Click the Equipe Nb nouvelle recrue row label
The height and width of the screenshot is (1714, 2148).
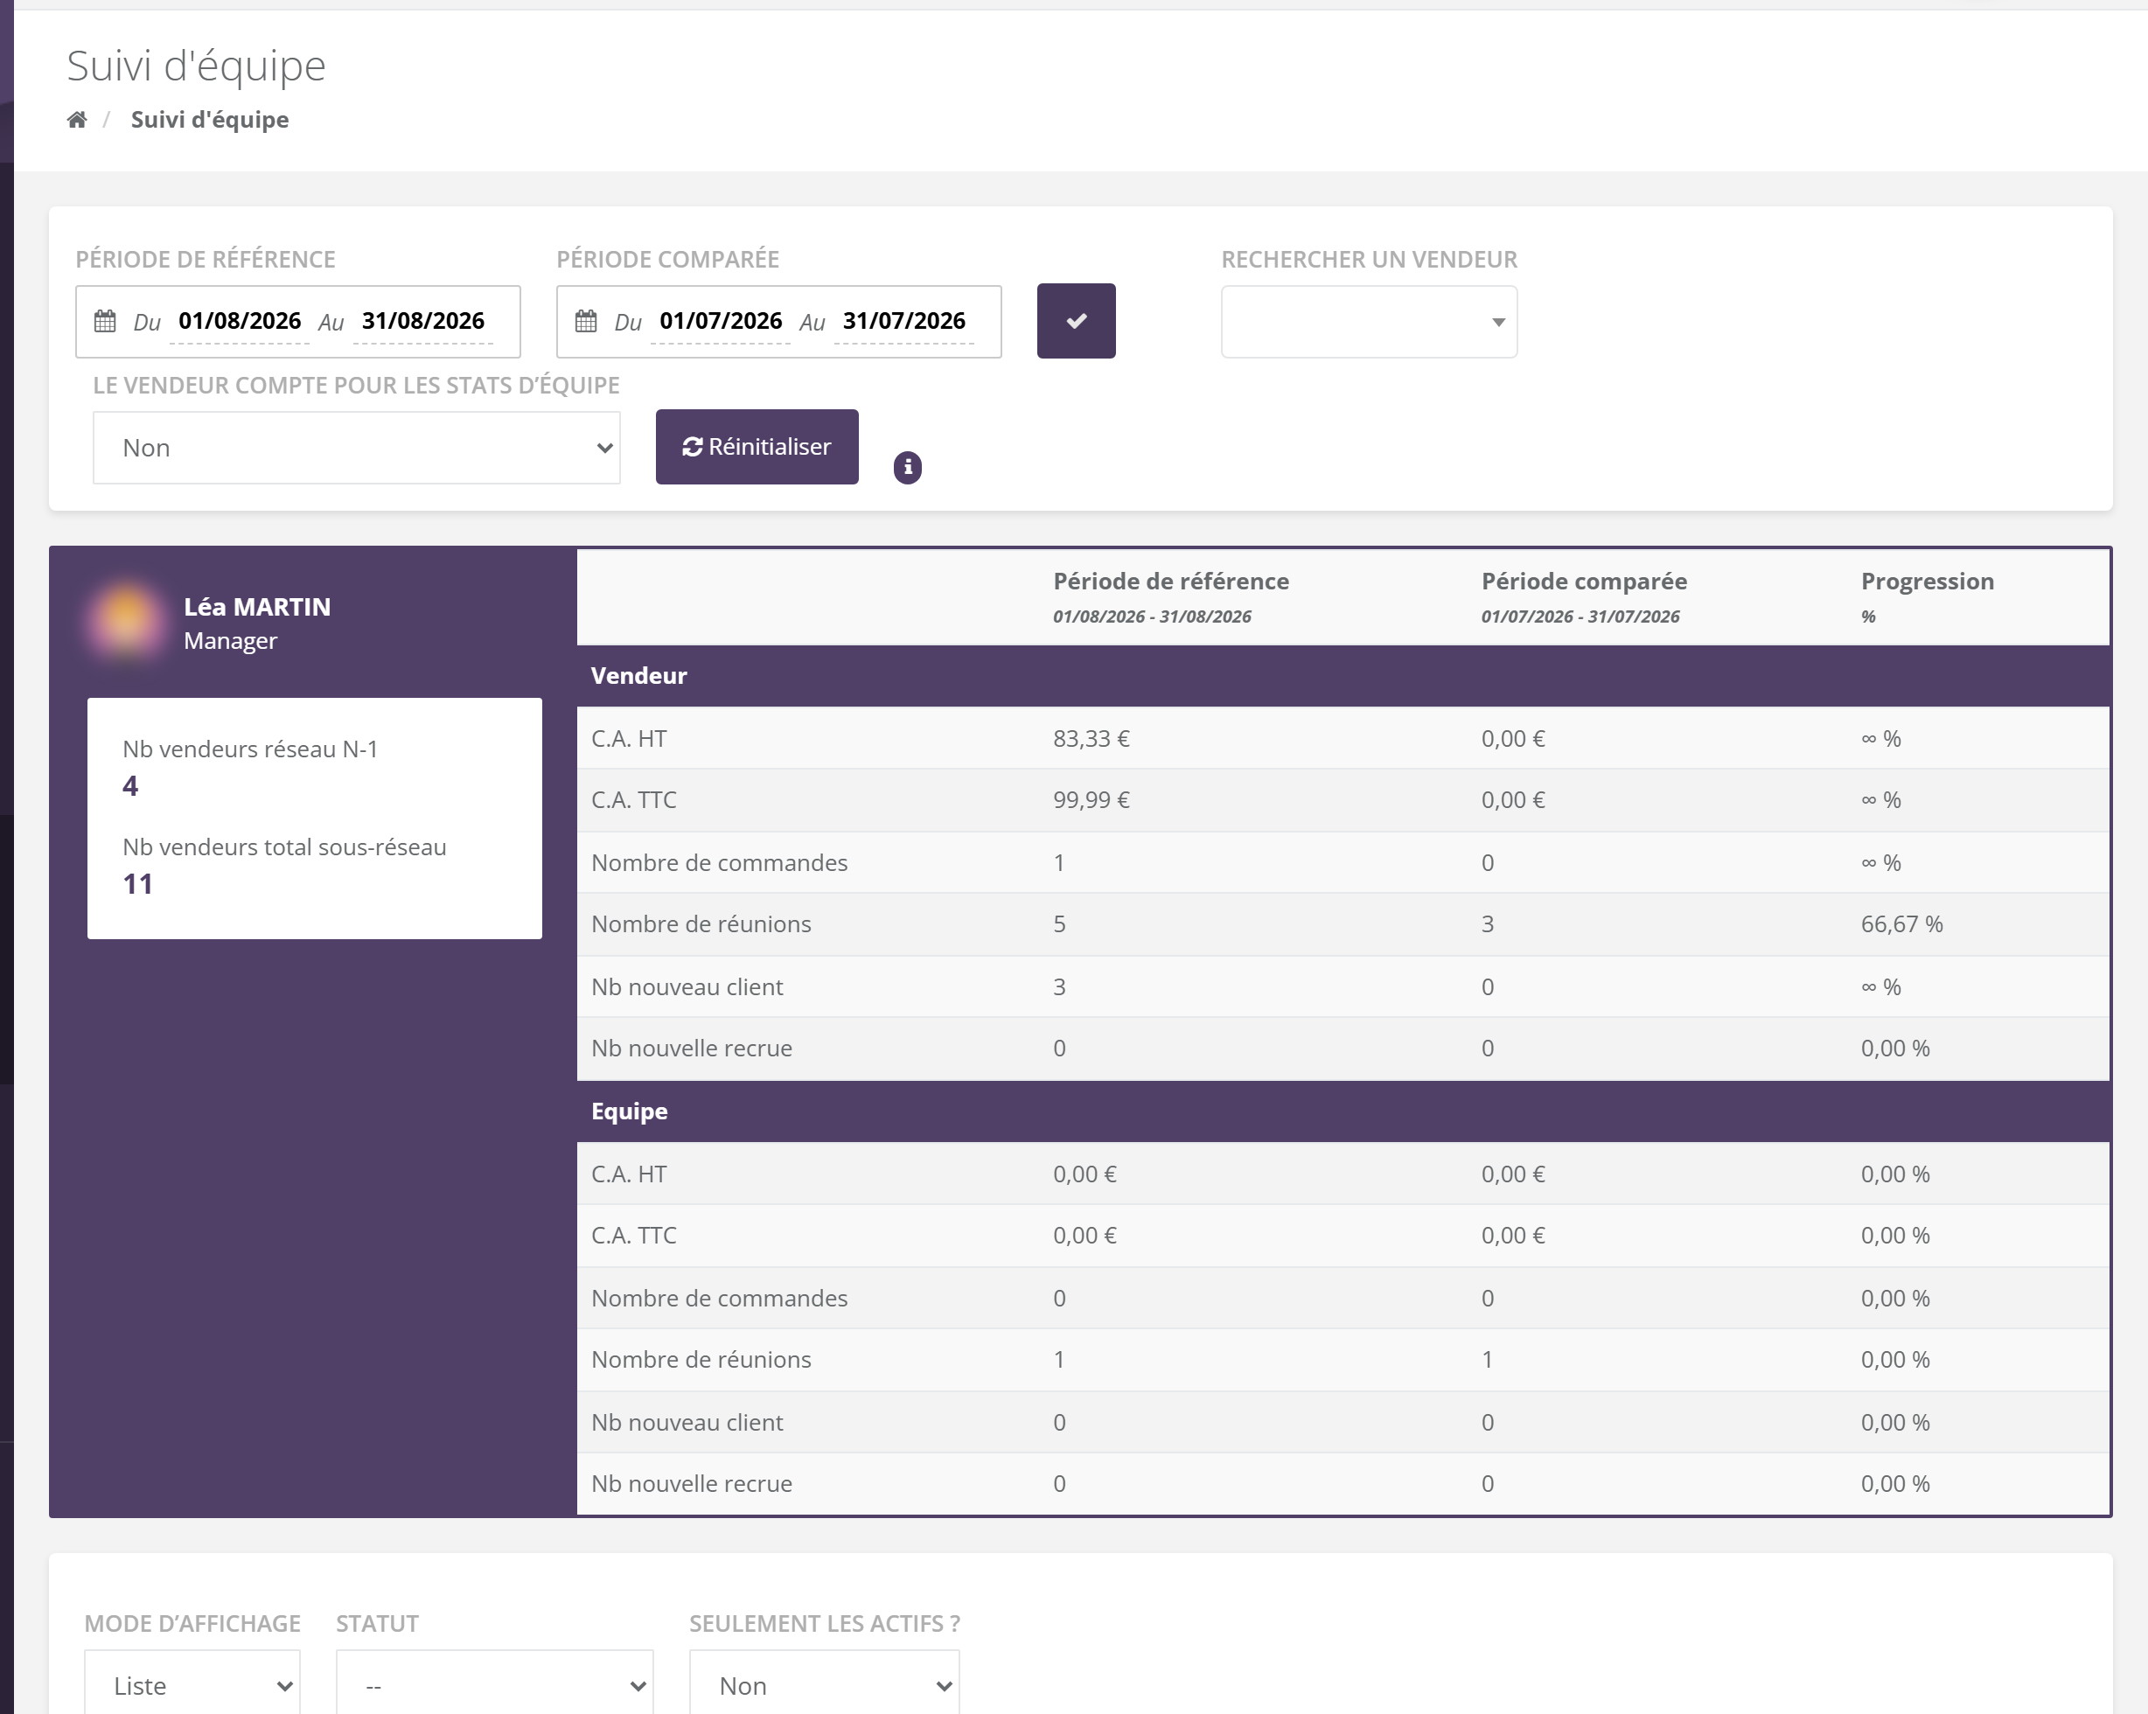point(692,1483)
